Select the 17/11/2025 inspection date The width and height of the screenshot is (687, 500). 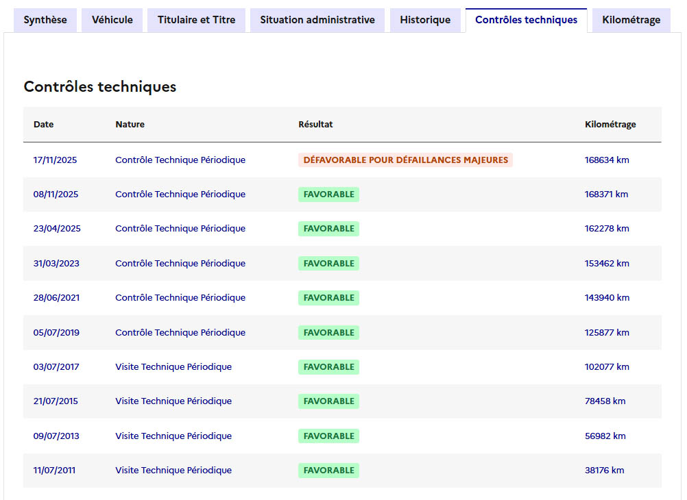(55, 160)
